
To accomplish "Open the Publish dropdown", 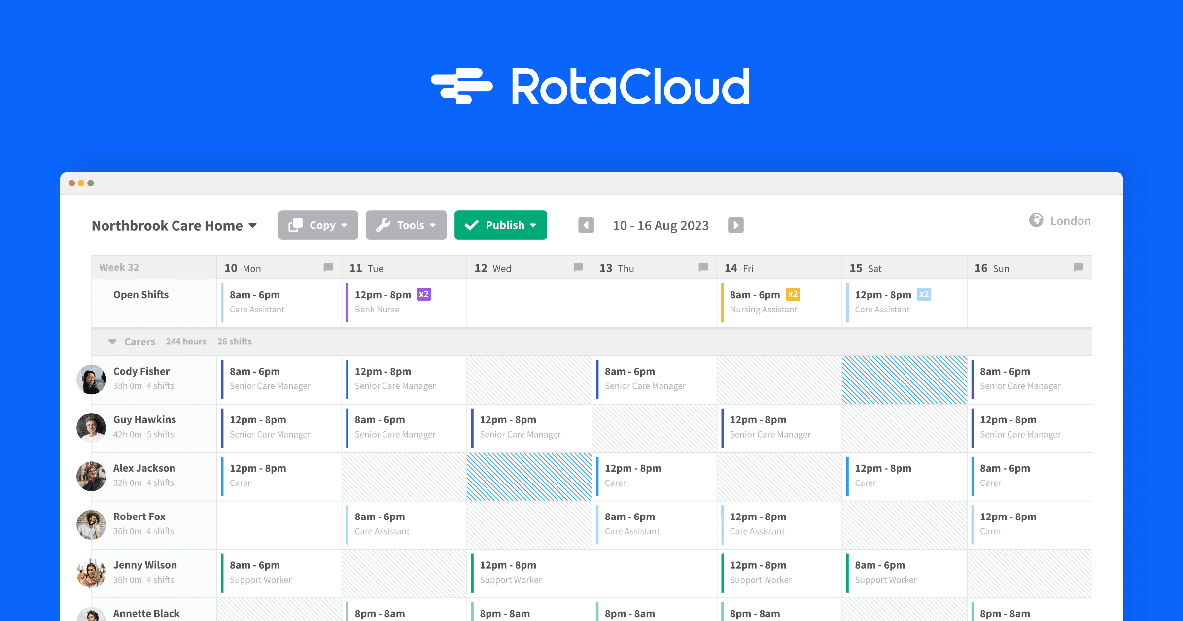I will (x=500, y=225).
